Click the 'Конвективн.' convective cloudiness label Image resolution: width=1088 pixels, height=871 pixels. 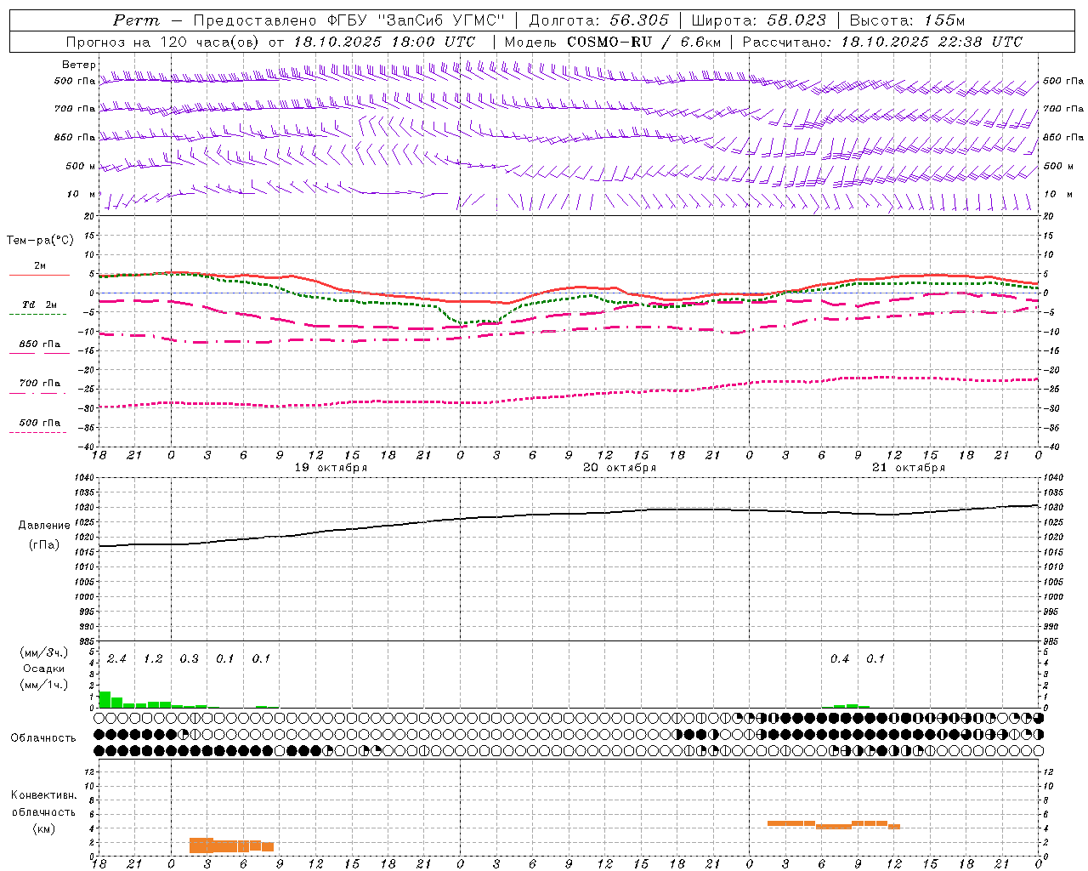(44, 795)
